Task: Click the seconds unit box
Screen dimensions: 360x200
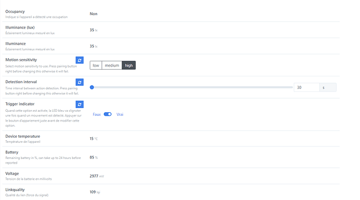Action: 328,88
